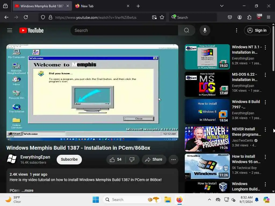Open the EverythingEpan channel name link
Image resolution: width=275 pixels, height=206 pixels.
click(x=35, y=157)
